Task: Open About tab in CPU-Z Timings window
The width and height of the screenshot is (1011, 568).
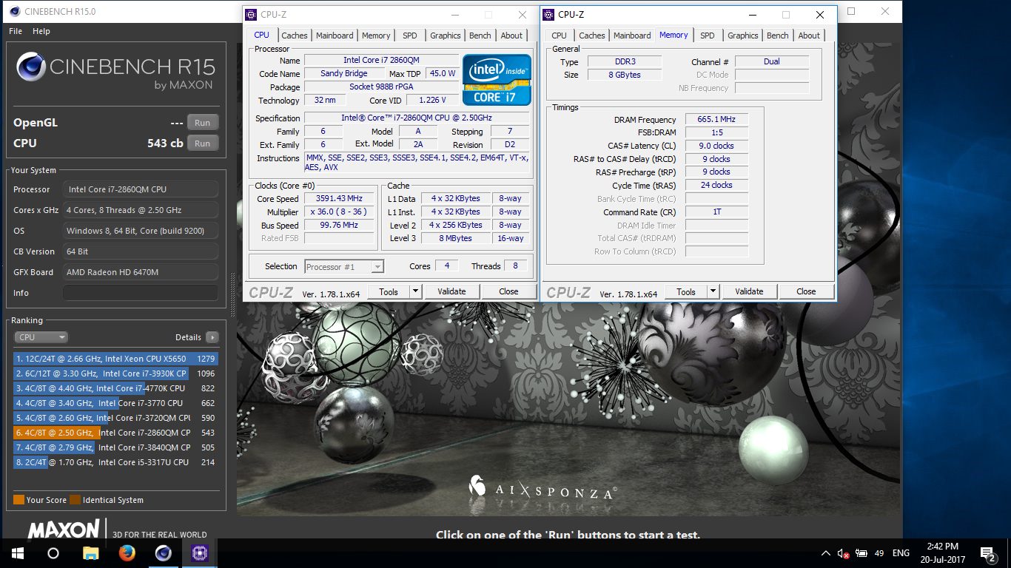Action: coord(809,35)
